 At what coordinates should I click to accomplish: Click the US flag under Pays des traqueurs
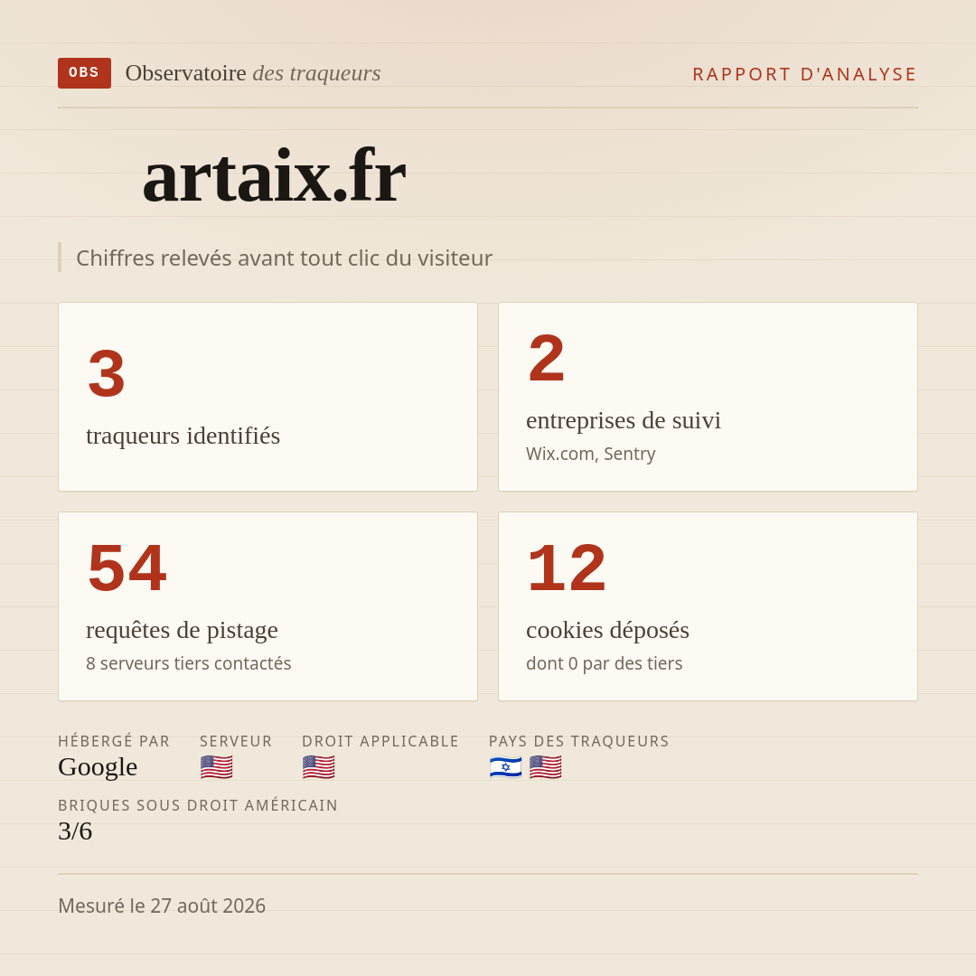(x=545, y=767)
